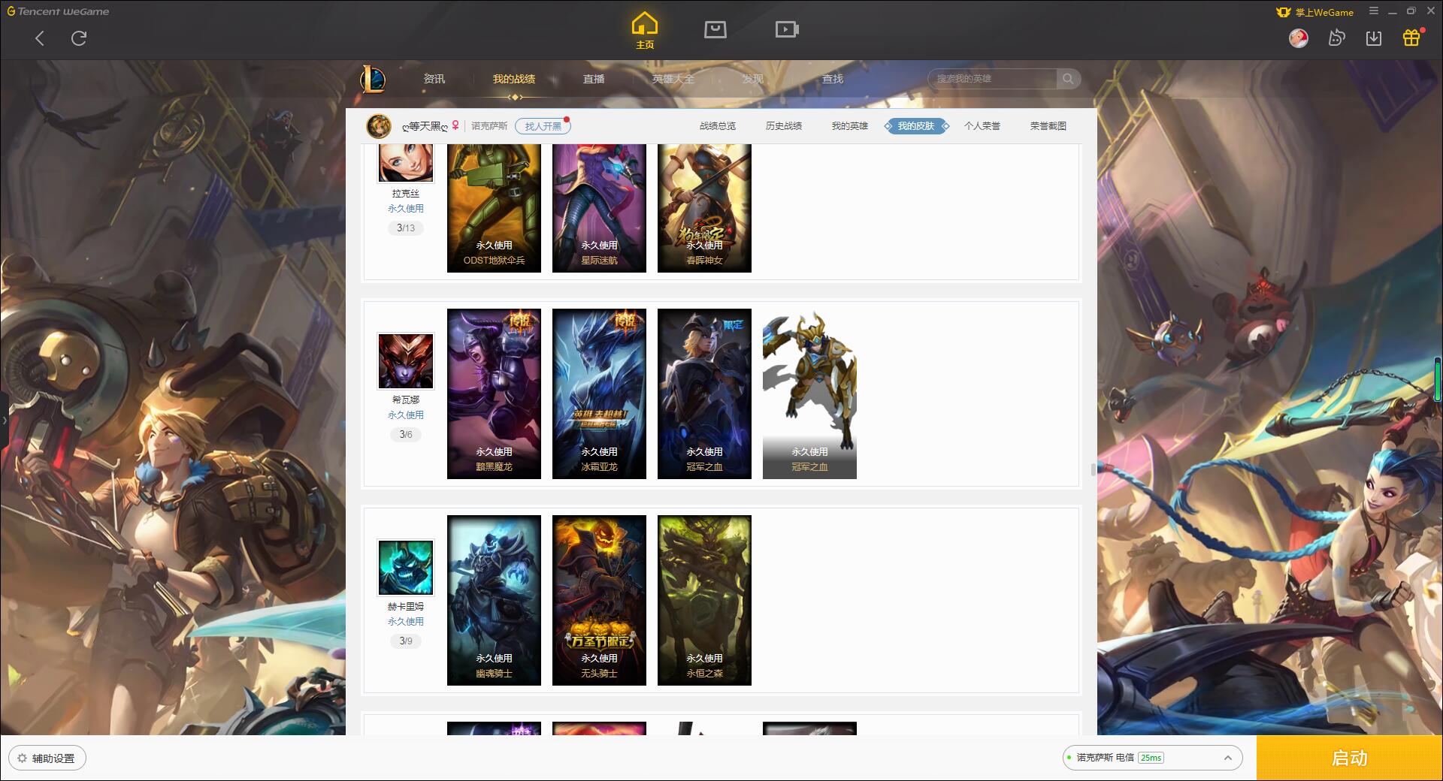1443x781 pixels.
Task: Open the user avatar in the top right
Action: click(1298, 38)
